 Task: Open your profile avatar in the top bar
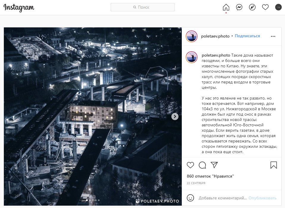278,7
